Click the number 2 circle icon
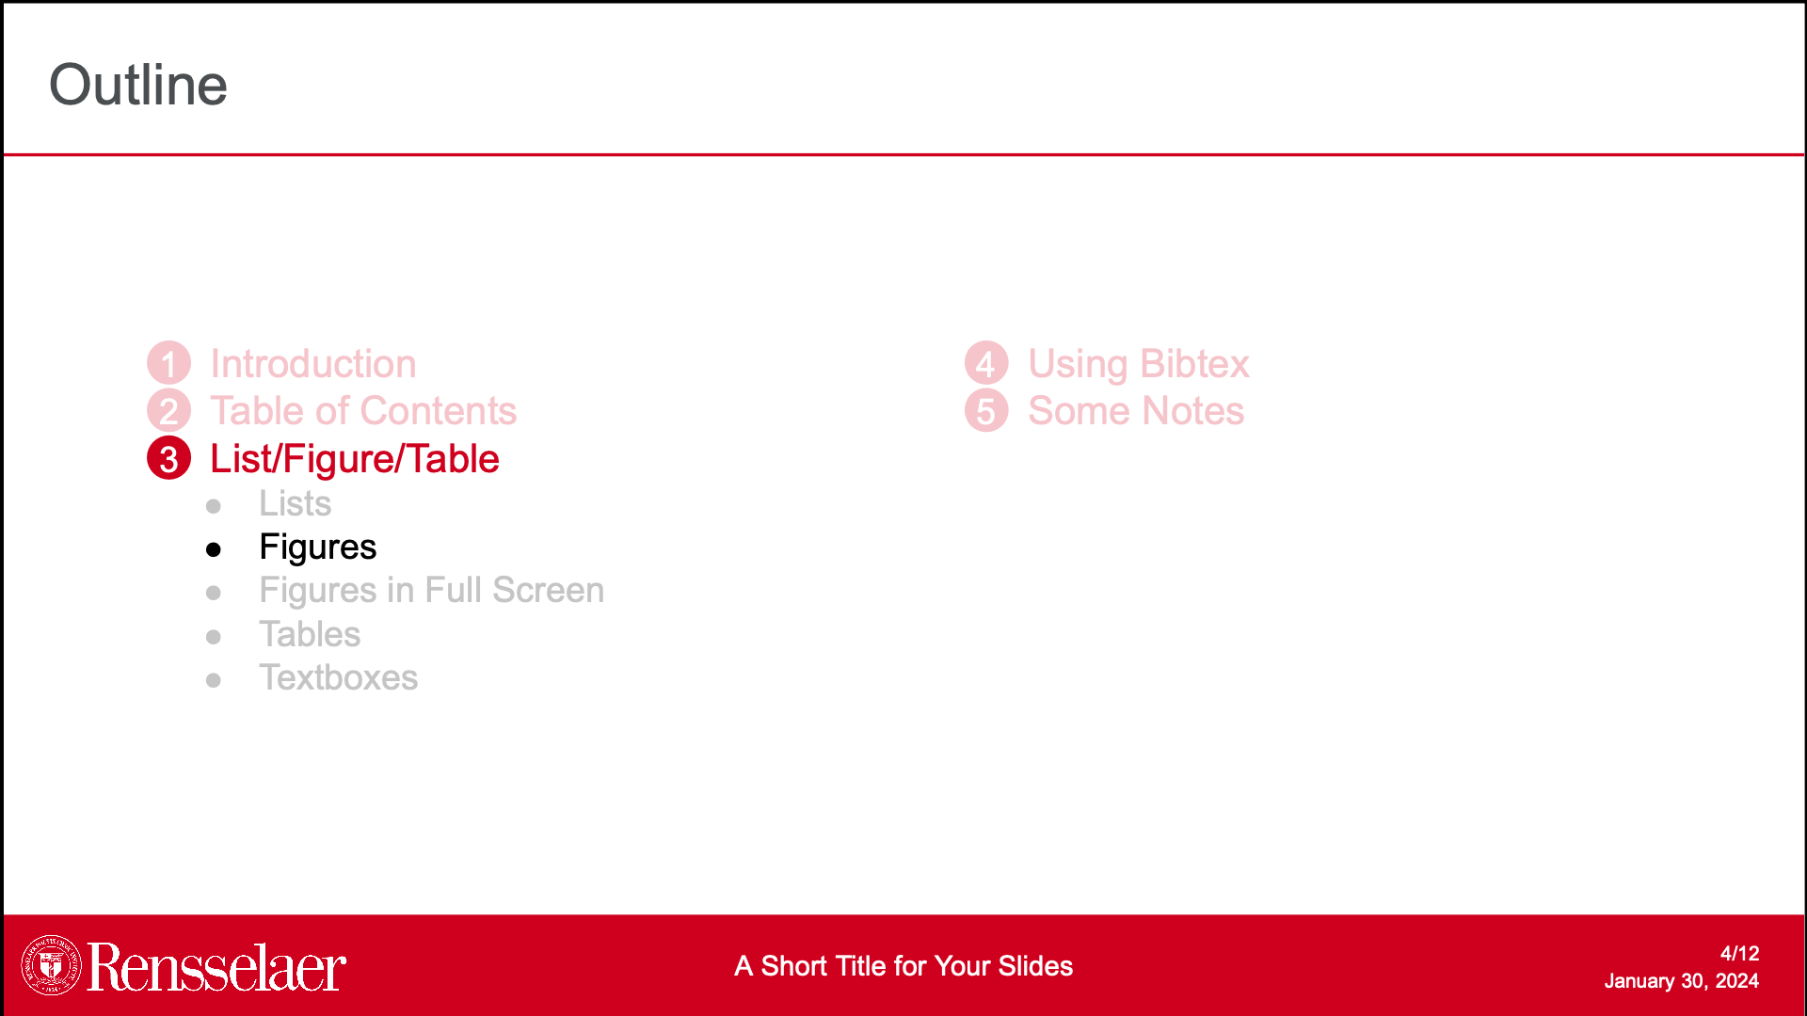The width and height of the screenshot is (1807, 1016). click(x=169, y=411)
